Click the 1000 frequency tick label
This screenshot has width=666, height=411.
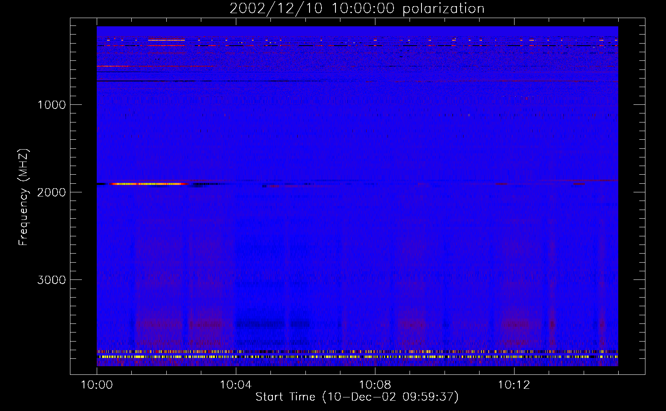(51, 105)
